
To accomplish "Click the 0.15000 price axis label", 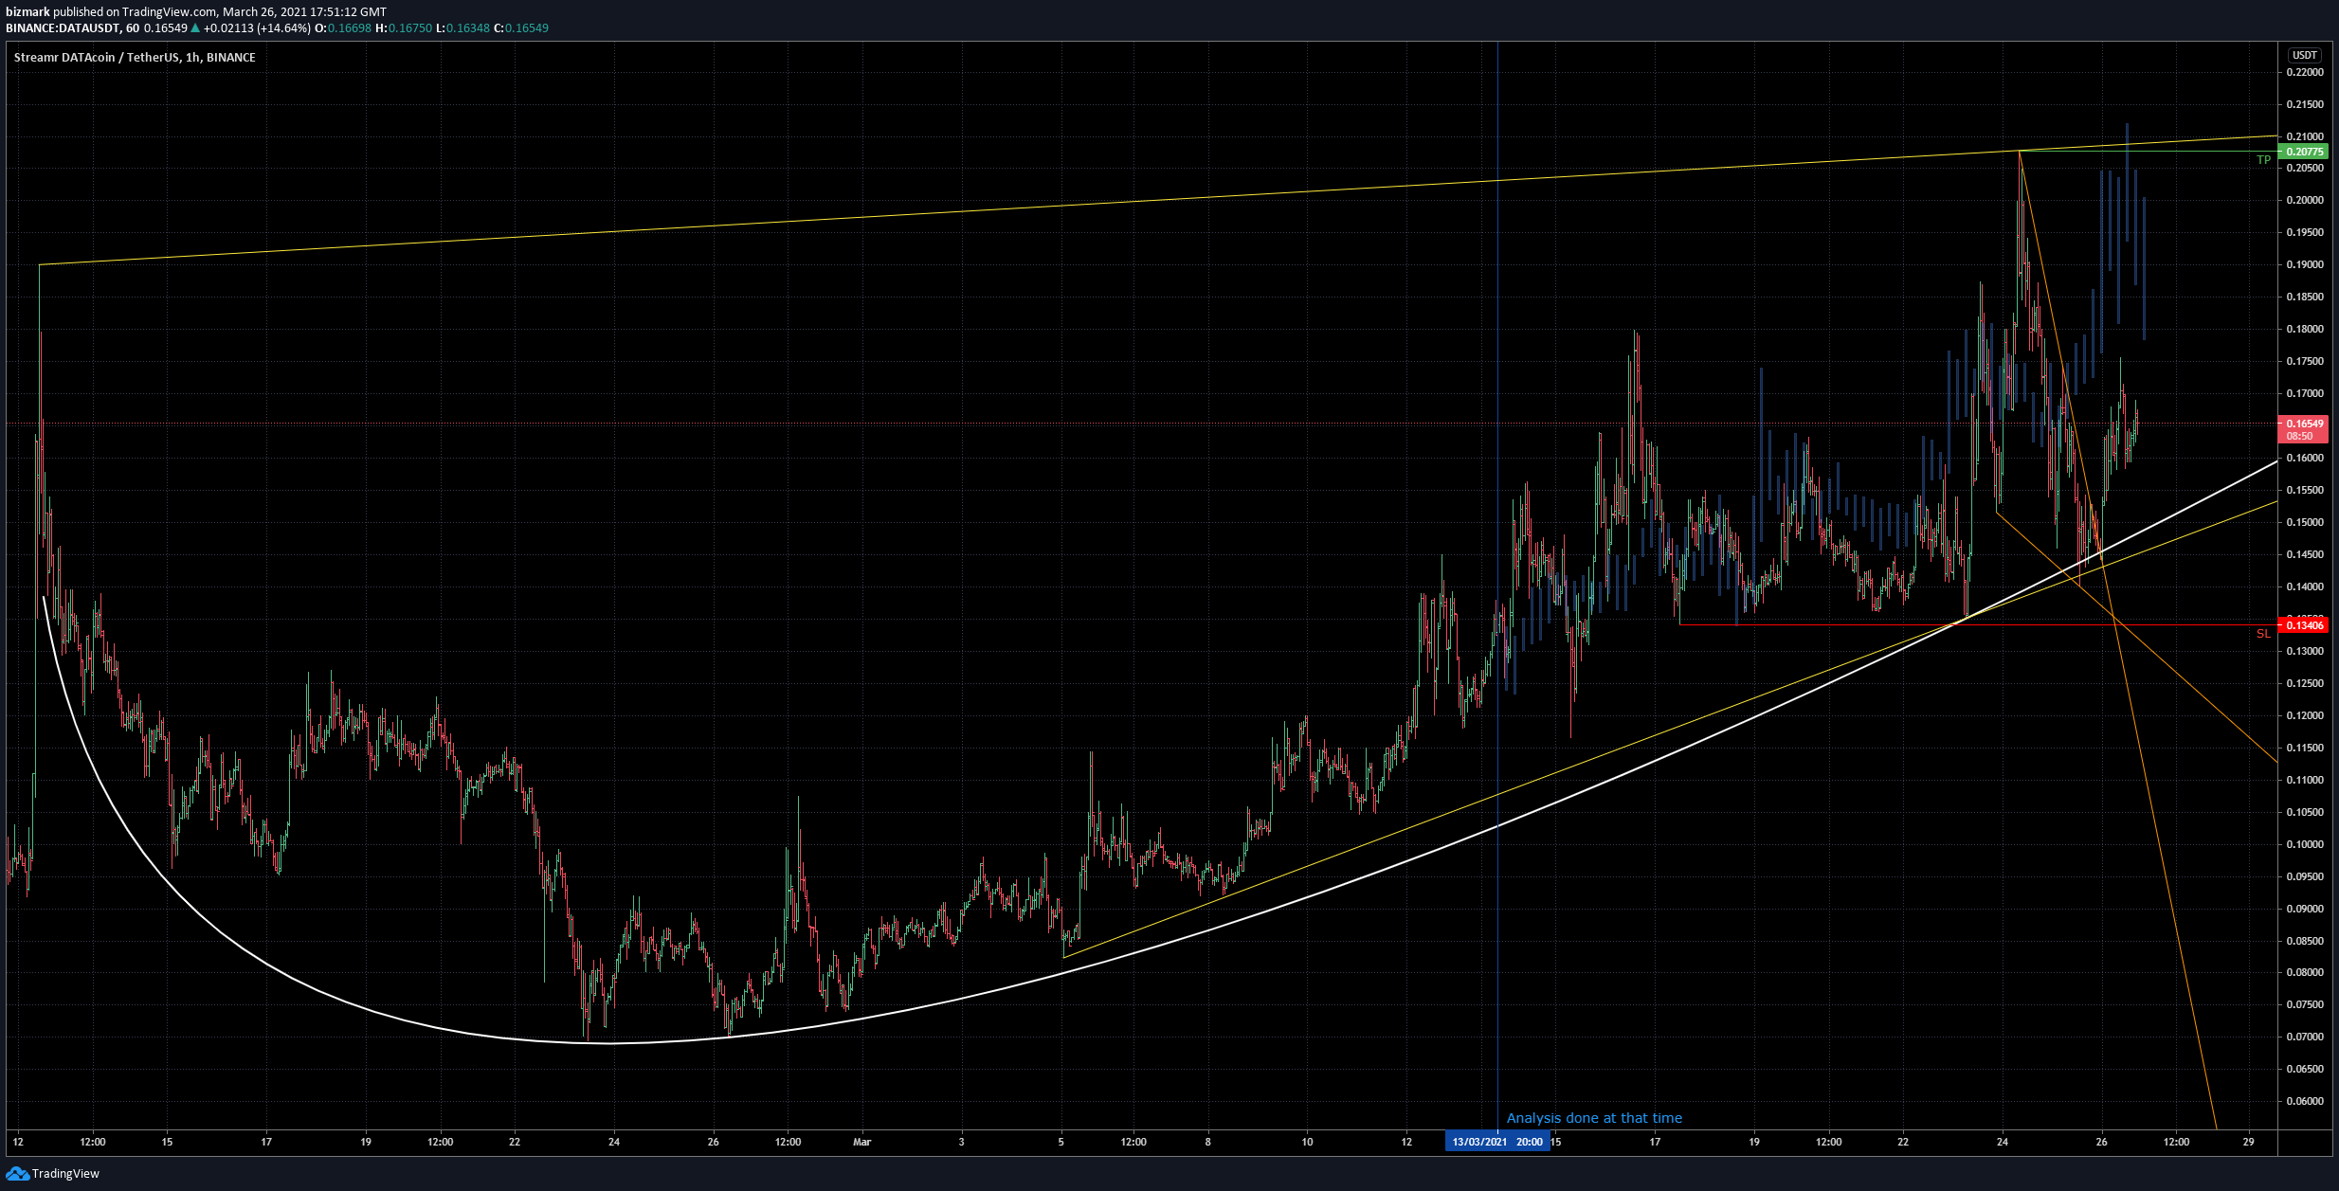I will tap(2305, 522).
